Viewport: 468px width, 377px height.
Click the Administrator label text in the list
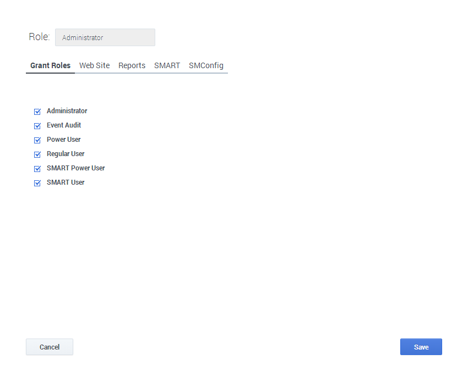tap(67, 111)
